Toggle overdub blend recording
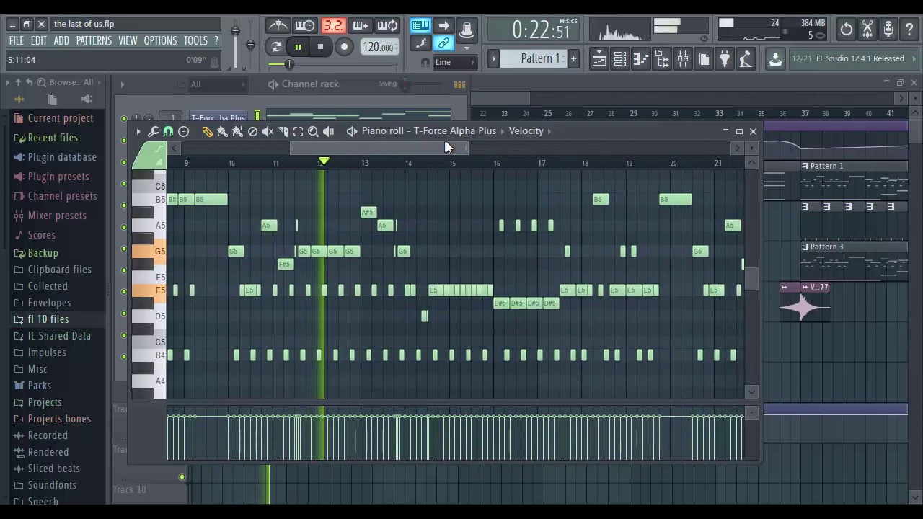 pyautogui.click(x=360, y=26)
